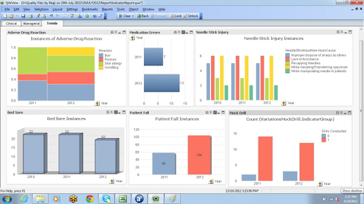Click the Bed Sore Instances chart title
Screen dimensions: 364x204
(x=67, y=118)
